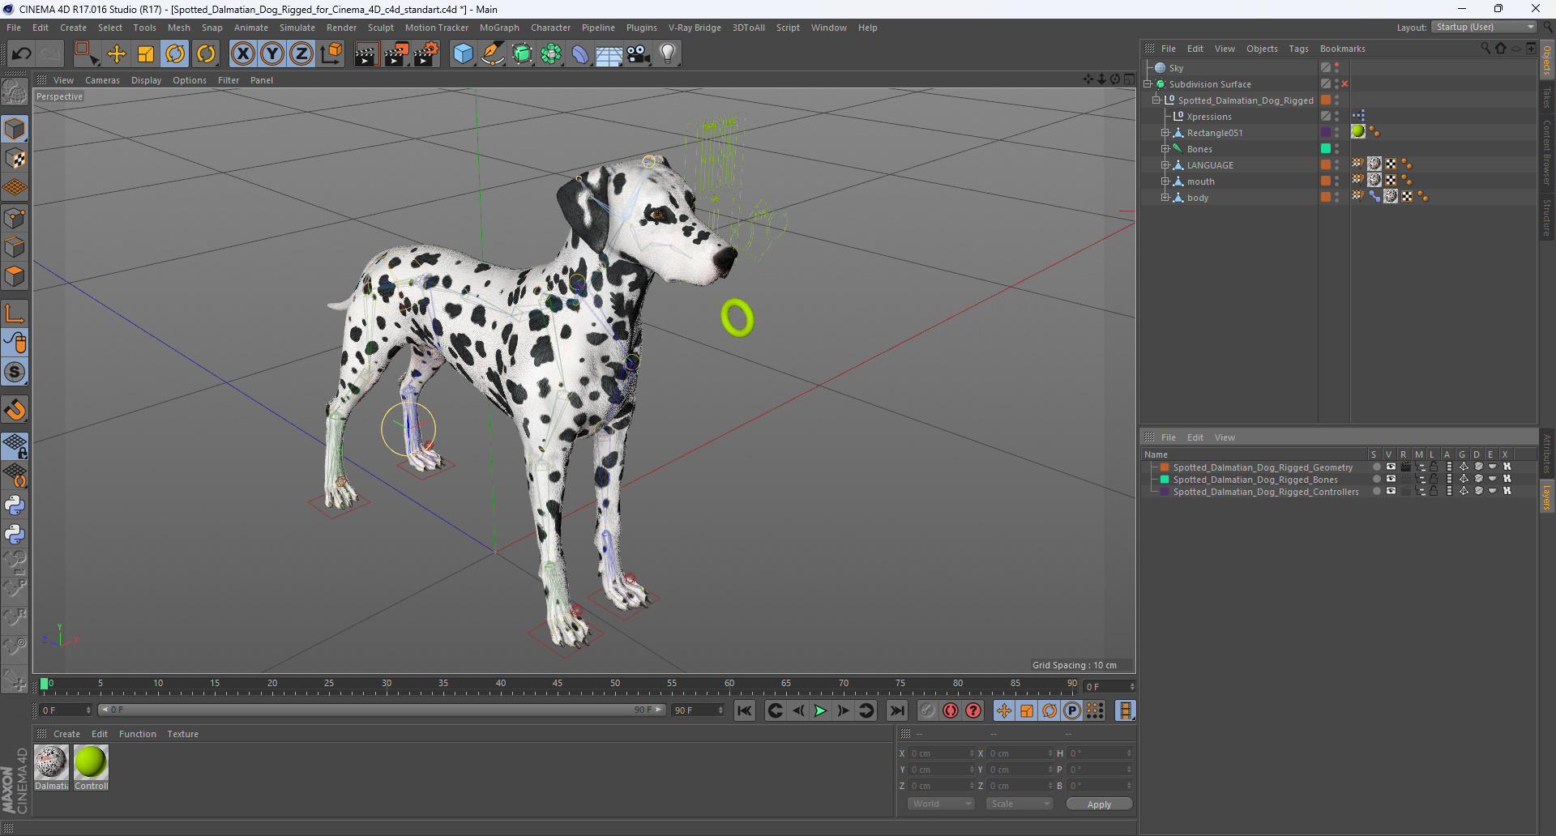
Task: Select Polygons mode icon
Action: [x=15, y=277]
